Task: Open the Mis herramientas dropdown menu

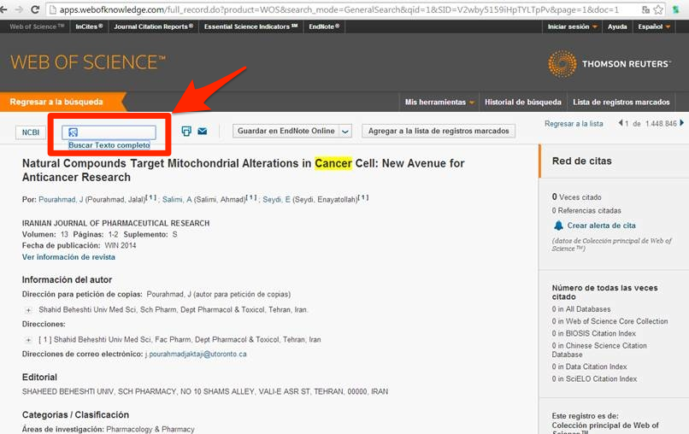Action: [x=439, y=102]
